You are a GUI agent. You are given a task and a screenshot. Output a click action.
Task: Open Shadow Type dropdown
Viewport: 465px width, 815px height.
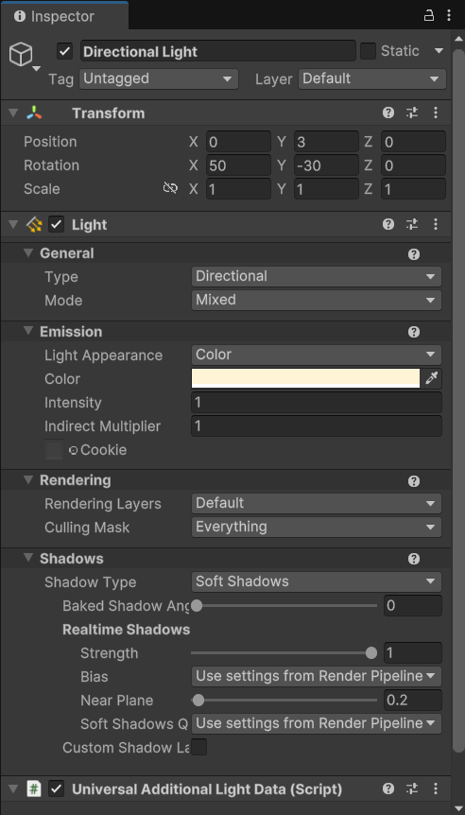pos(317,581)
